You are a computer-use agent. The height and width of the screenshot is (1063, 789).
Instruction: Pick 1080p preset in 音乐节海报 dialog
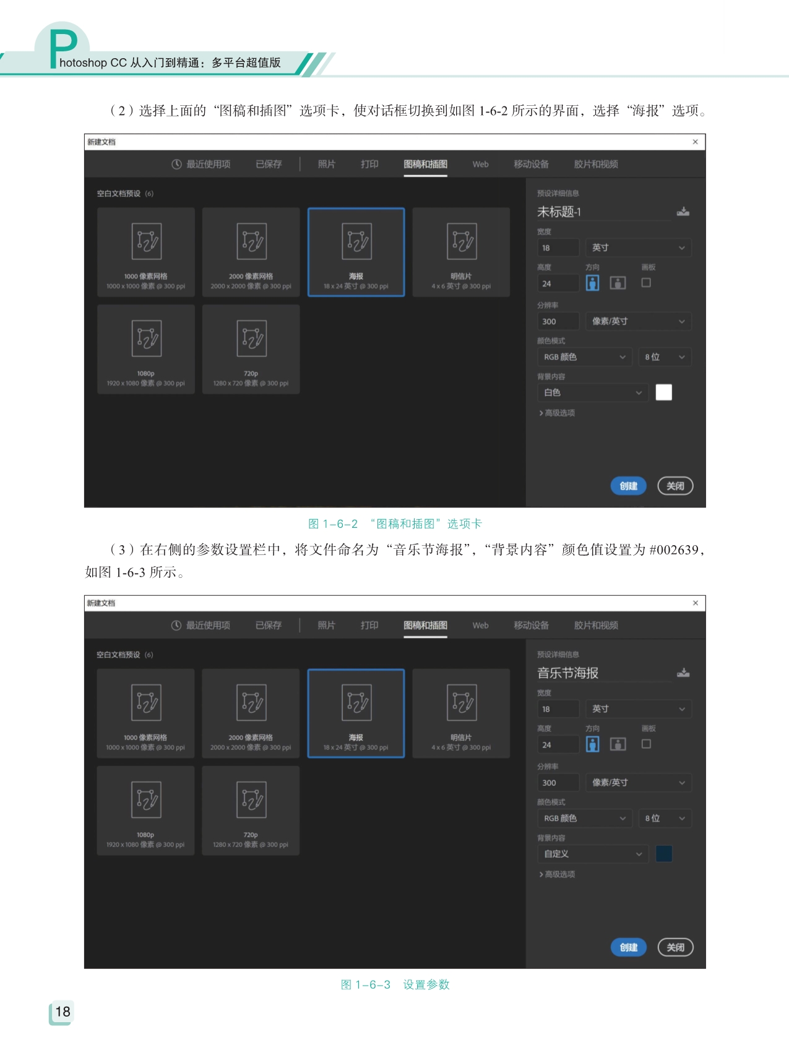(x=145, y=811)
